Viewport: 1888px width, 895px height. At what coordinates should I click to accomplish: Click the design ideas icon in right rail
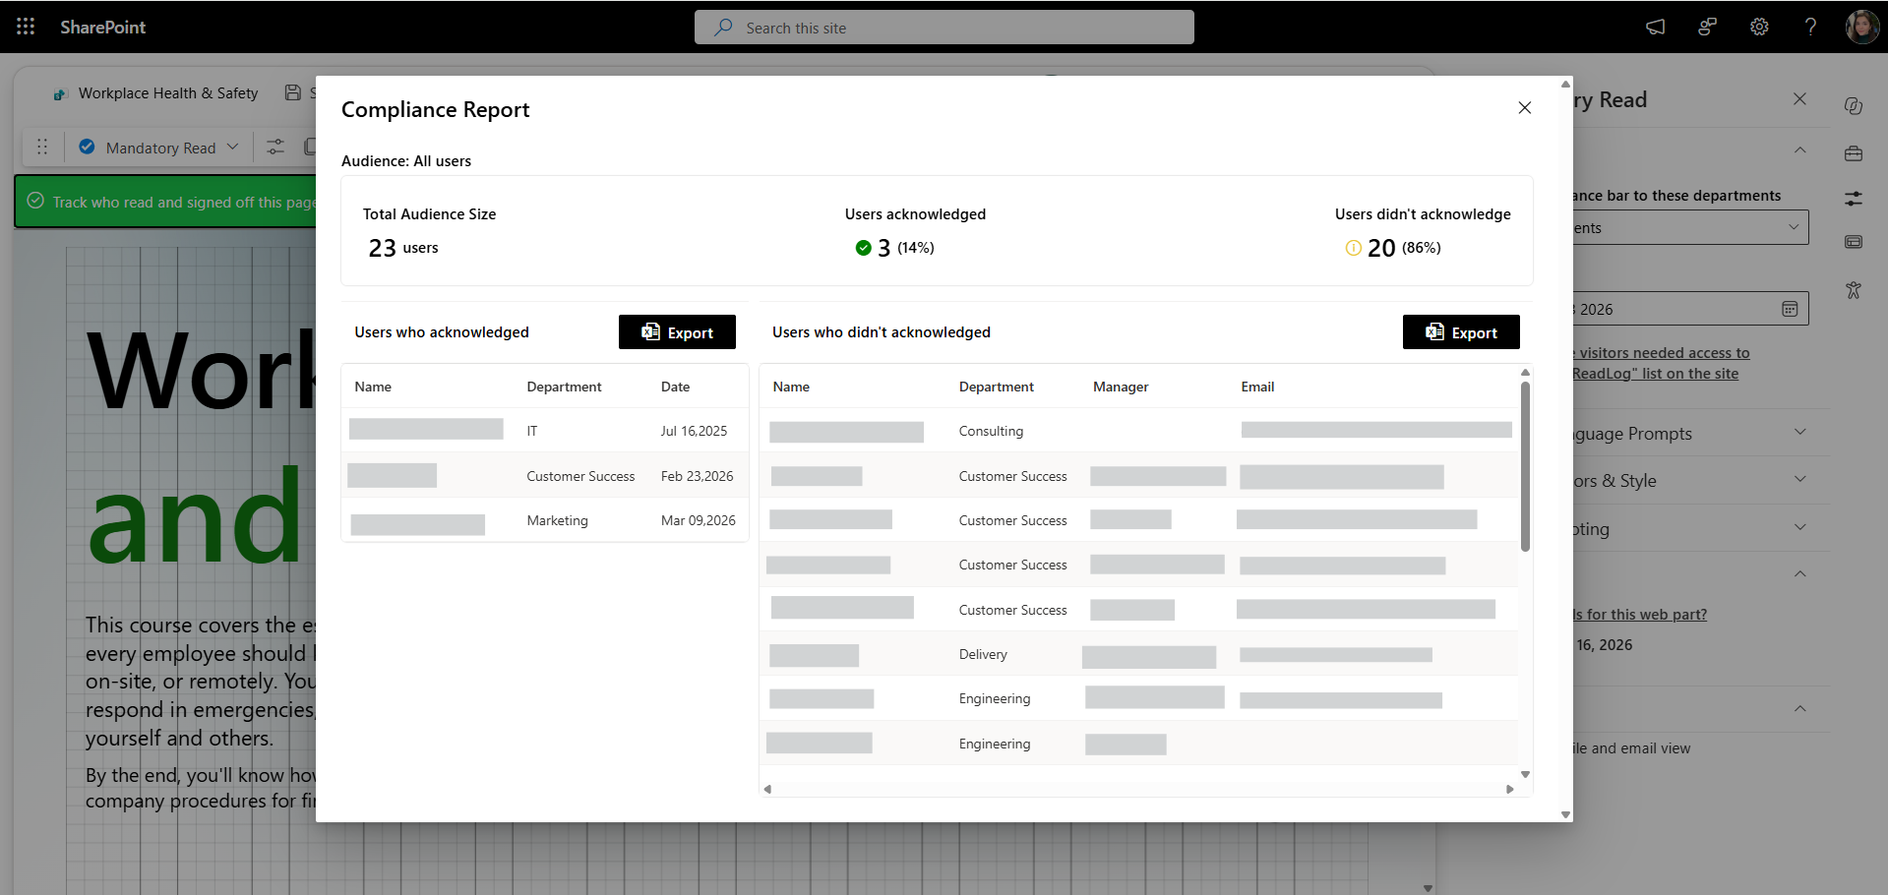[x=1854, y=290]
